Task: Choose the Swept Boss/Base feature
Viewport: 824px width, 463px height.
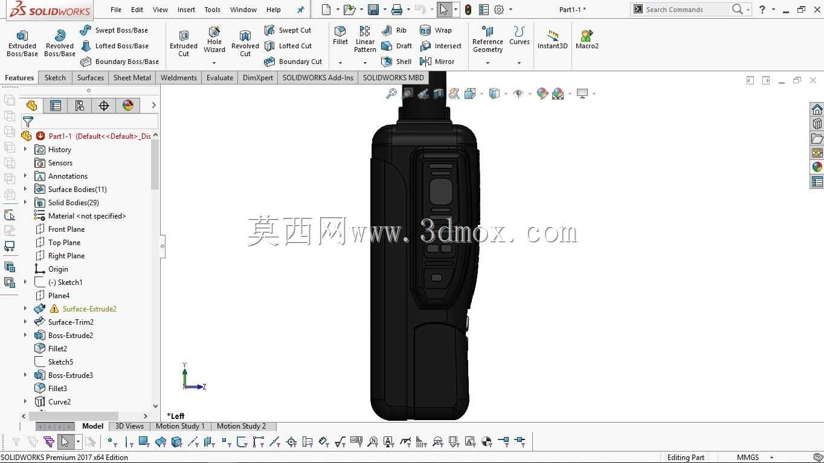Action: click(x=114, y=30)
